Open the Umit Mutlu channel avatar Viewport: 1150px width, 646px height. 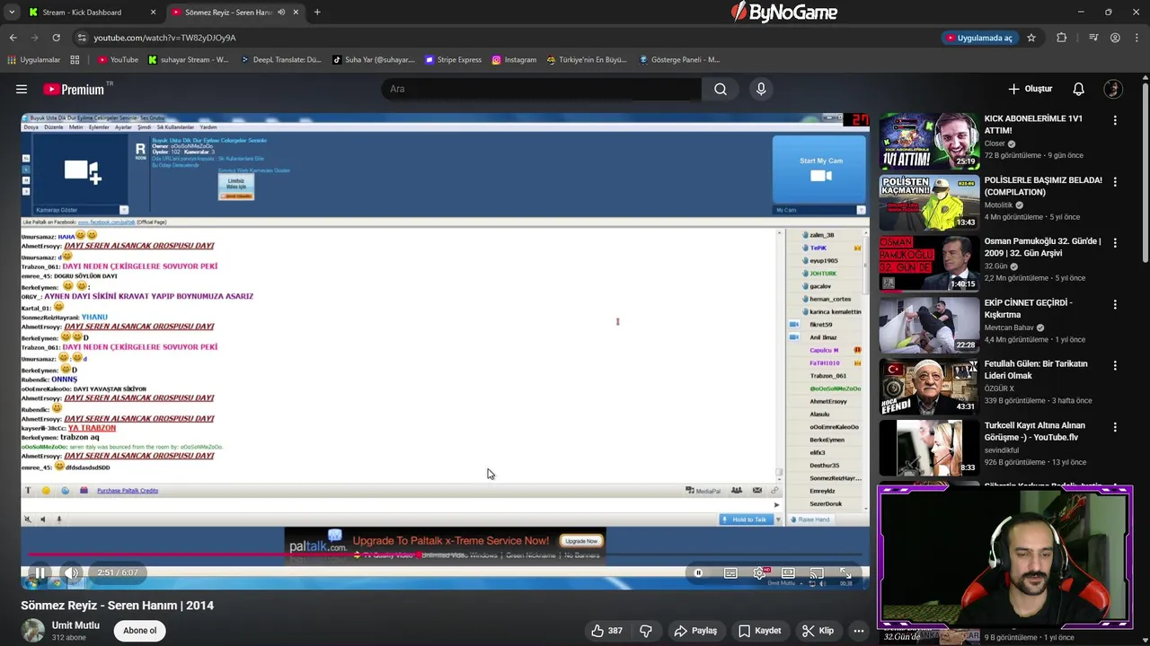click(x=33, y=630)
